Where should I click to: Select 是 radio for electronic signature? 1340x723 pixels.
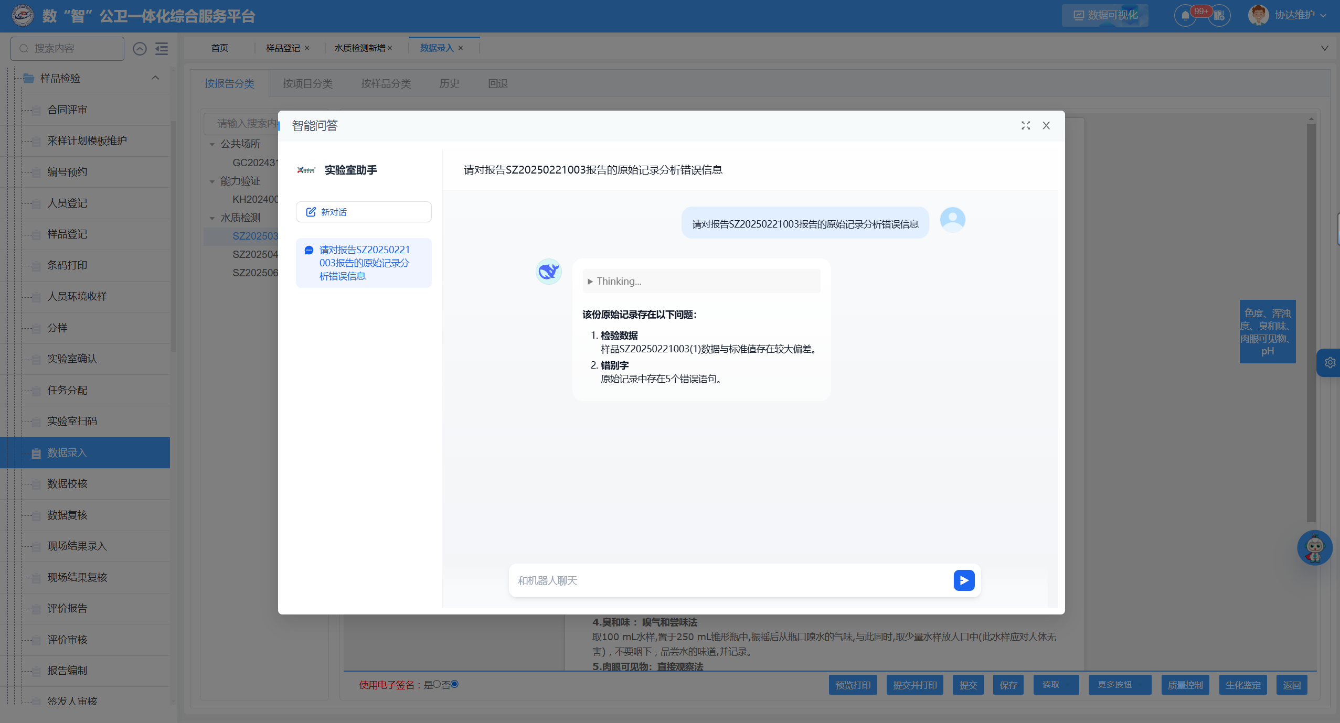437,684
